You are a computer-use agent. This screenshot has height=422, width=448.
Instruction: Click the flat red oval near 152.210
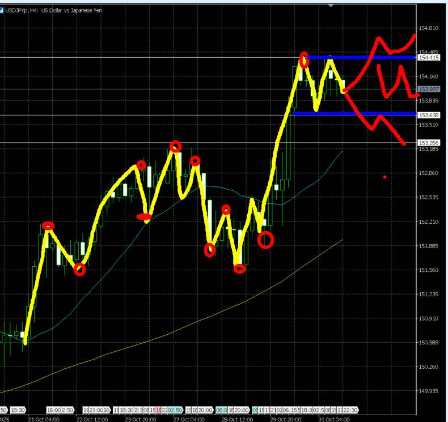[x=144, y=216]
